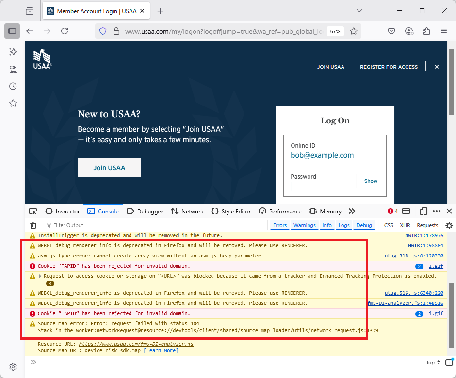Toggle the Errors filter
The image size is (456, 378).
coord(280,225)
